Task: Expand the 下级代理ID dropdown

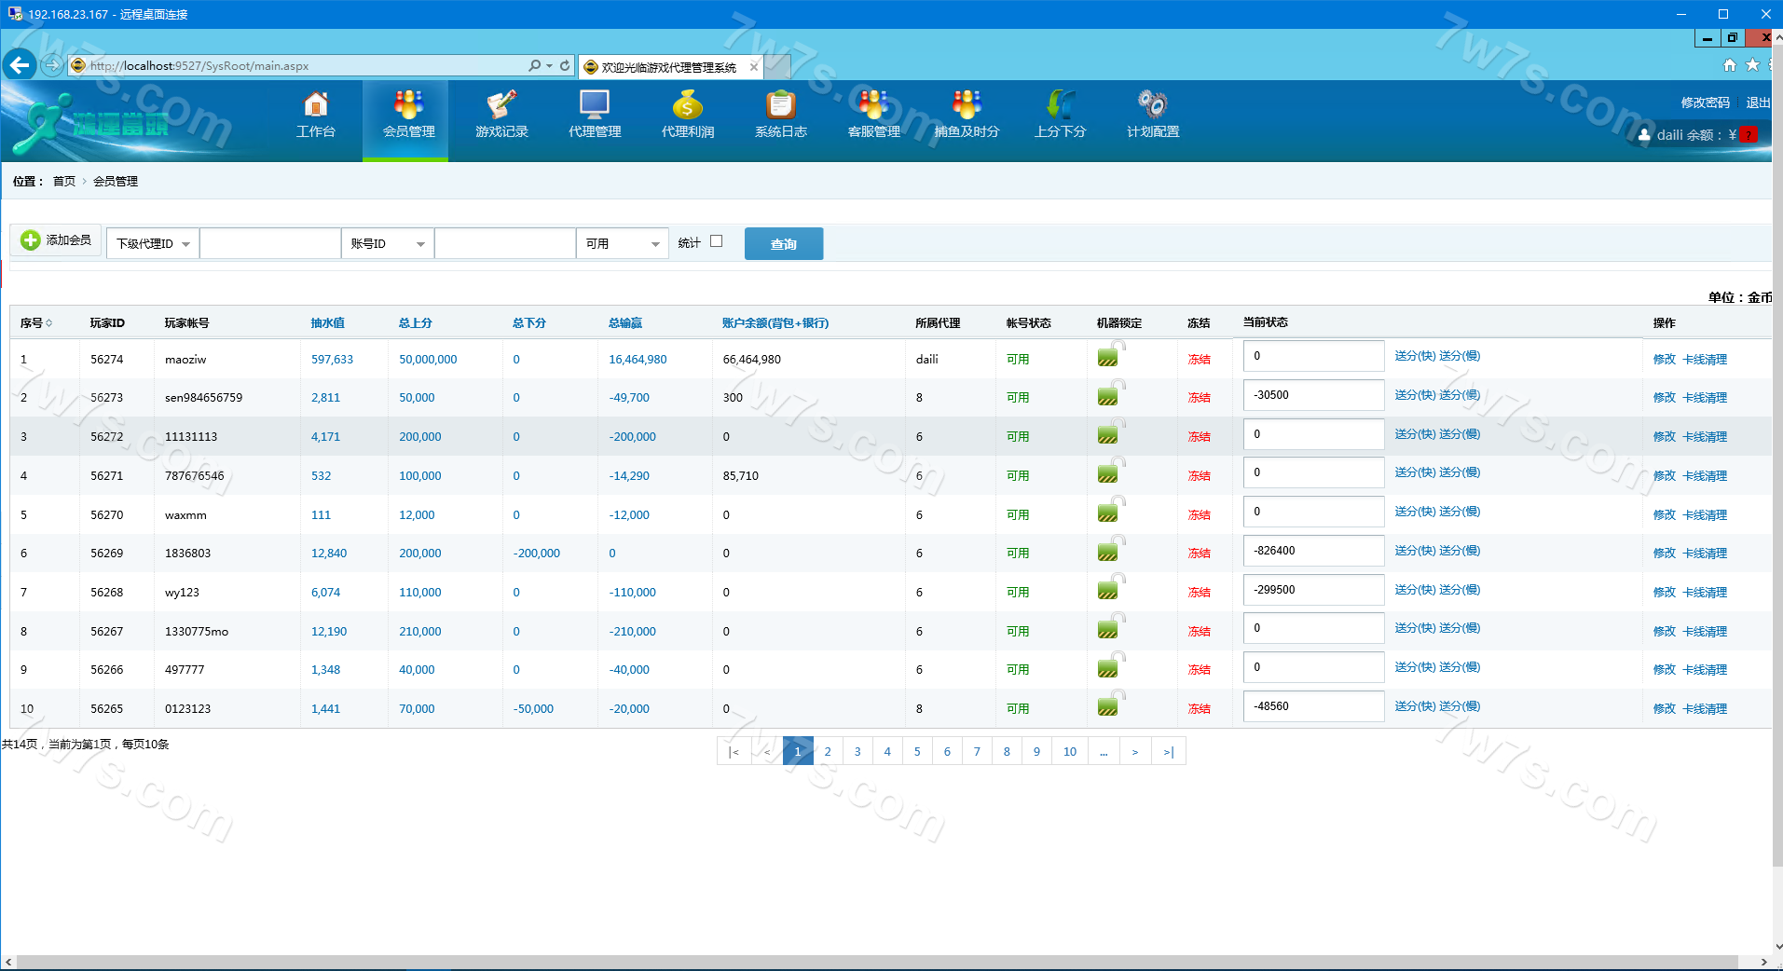Action: [153, 244]
